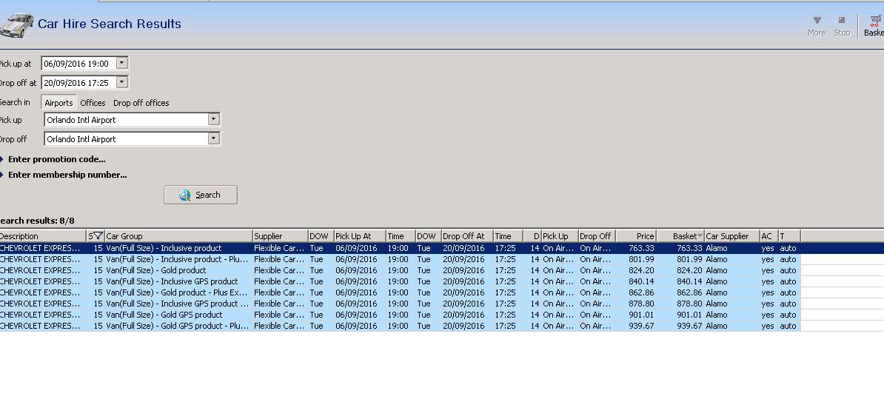Image resolution: width=884 pixels, height=405 pixels.
Task: Open the Basket toolbar icon
Action: tap(874, 26)
